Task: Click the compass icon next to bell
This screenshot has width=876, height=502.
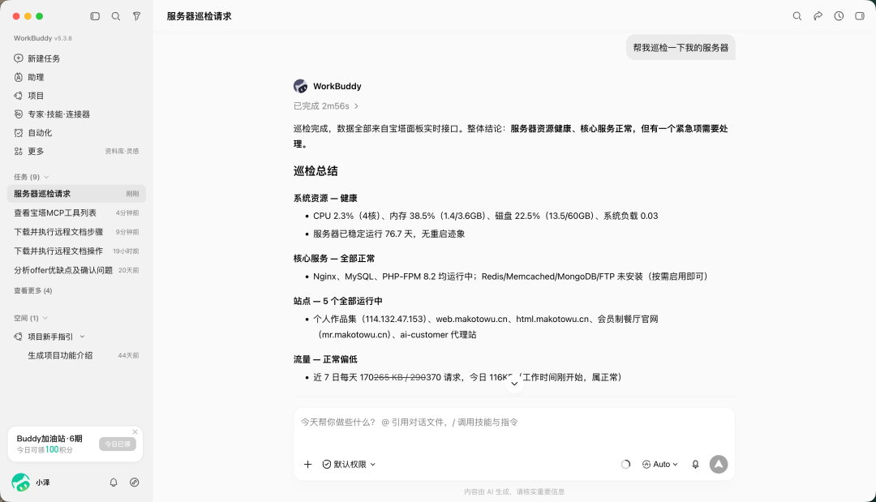Action: click(x=134, y=482)
